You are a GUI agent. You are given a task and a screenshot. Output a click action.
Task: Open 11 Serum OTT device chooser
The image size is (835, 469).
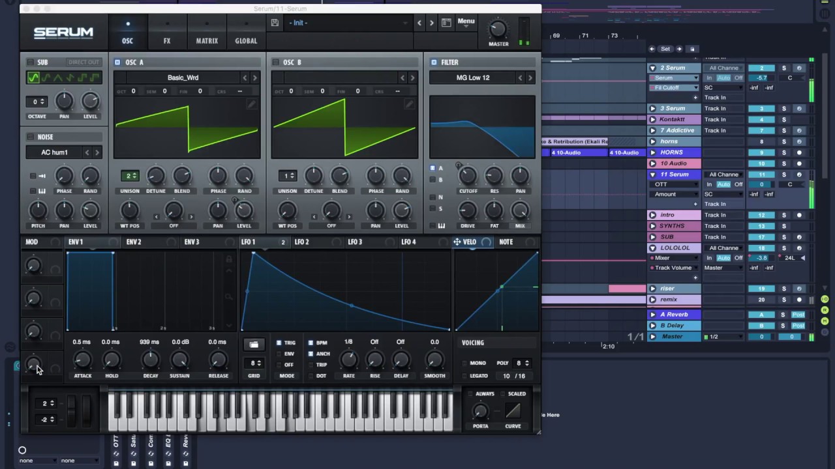tap(675, 184)
